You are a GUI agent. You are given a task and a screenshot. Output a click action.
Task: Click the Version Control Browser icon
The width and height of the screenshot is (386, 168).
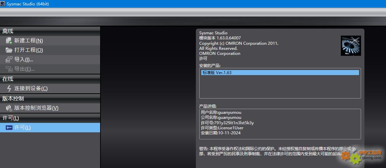click(x=9, y=108)
